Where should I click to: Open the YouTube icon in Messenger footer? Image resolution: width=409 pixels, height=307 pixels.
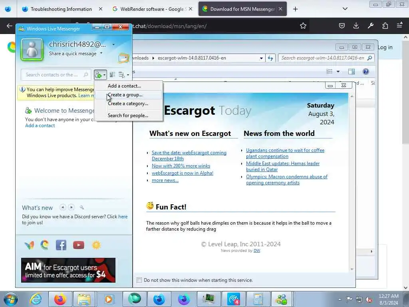point(79,245)
